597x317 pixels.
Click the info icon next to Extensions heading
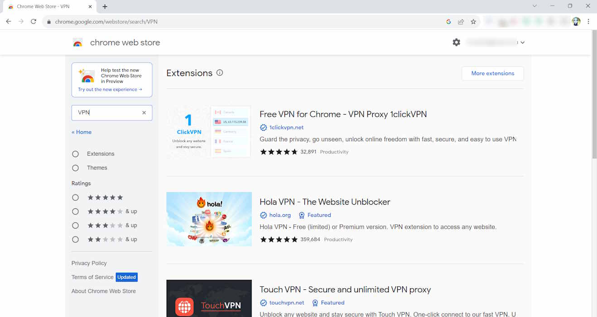[220, 73]
